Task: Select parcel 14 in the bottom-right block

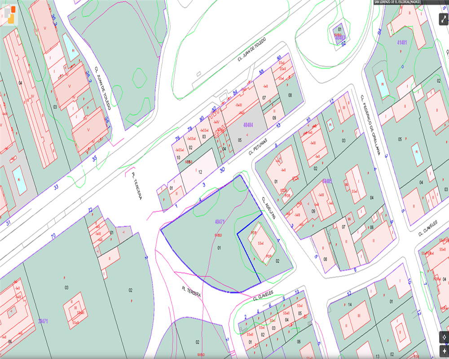Action: point(349,305)
